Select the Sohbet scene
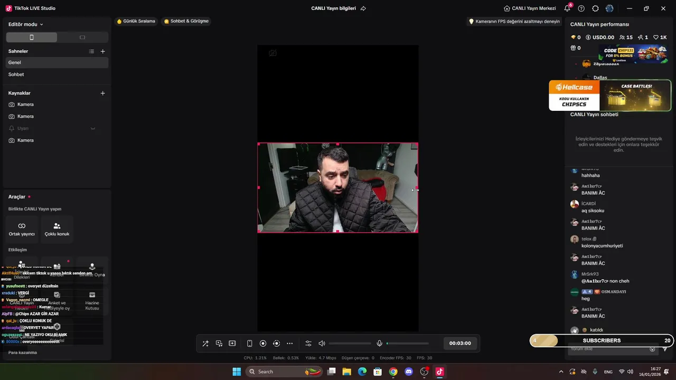The width and height of the screenshot is (676, 380). coord(57,74)
